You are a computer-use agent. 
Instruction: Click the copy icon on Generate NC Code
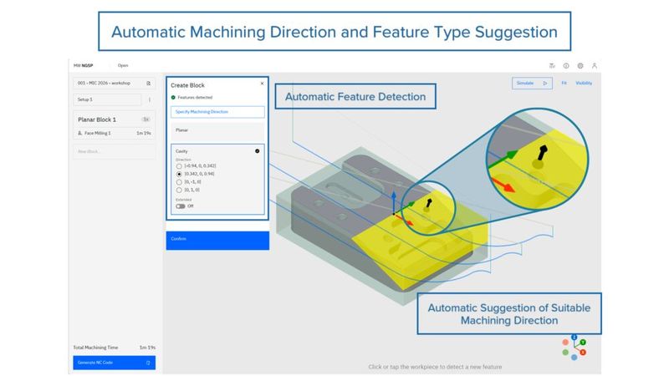(x=148, y=363)
